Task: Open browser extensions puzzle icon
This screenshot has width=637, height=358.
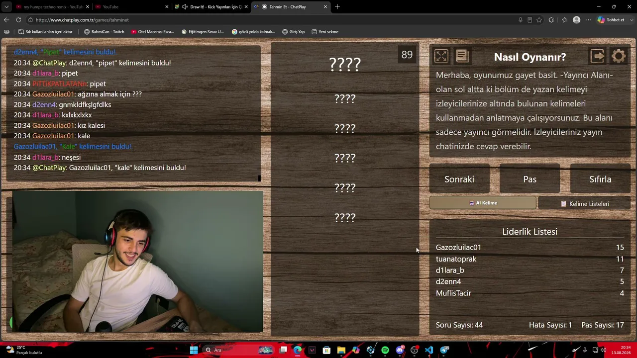Action: [551, 20]
